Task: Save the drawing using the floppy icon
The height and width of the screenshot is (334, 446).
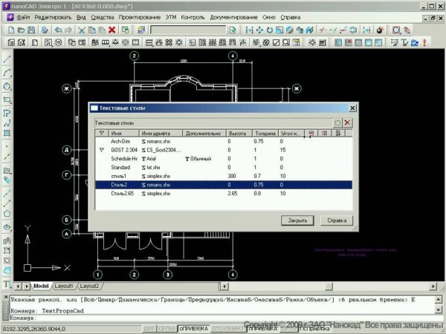Action: [x=31, y=30]
